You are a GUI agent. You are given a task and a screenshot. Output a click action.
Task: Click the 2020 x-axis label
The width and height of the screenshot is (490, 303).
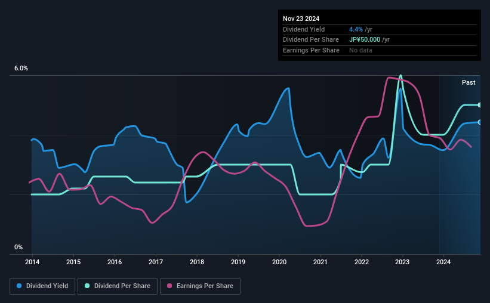coord(279,262)
